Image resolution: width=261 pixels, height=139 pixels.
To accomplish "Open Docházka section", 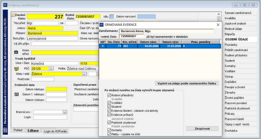I will pyautogui.click(x=231, y=131).
